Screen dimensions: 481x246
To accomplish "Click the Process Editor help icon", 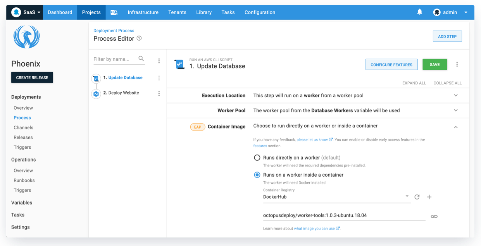I will [139, 38].
